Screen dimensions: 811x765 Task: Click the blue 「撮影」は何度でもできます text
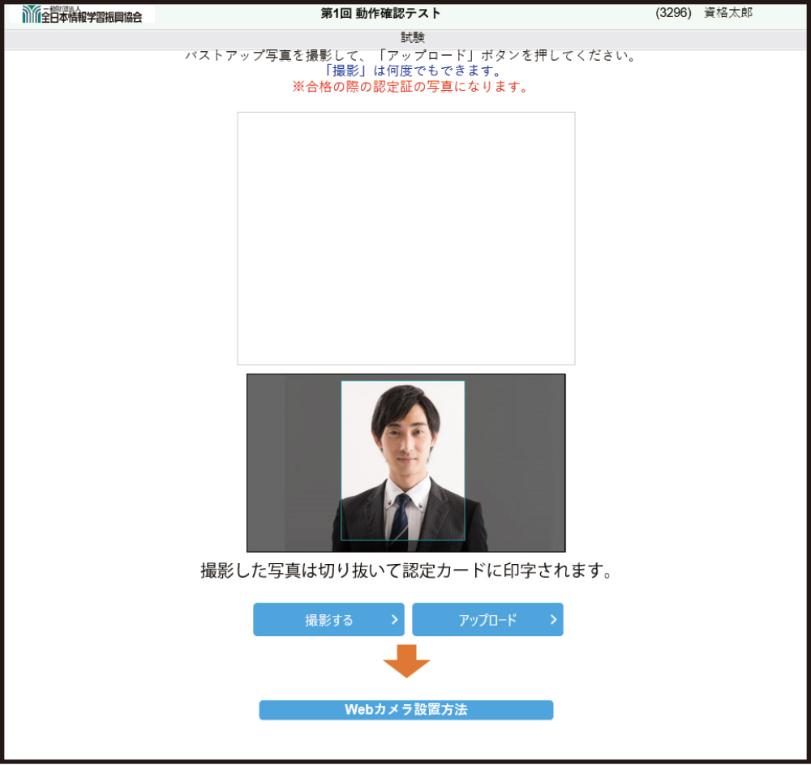click(x=413, y=71)
